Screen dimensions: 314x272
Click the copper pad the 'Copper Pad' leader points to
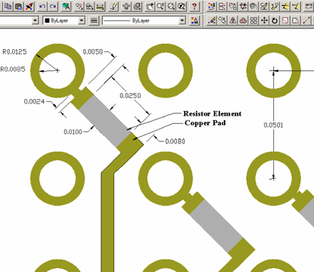131,143
